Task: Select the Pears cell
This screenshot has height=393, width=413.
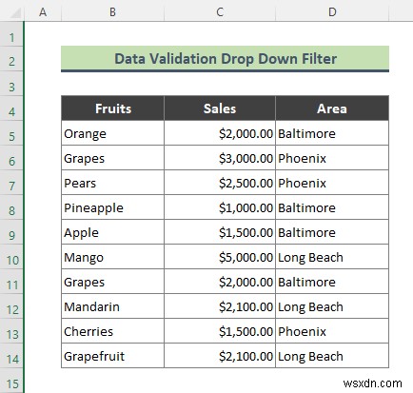Action: 112,183
